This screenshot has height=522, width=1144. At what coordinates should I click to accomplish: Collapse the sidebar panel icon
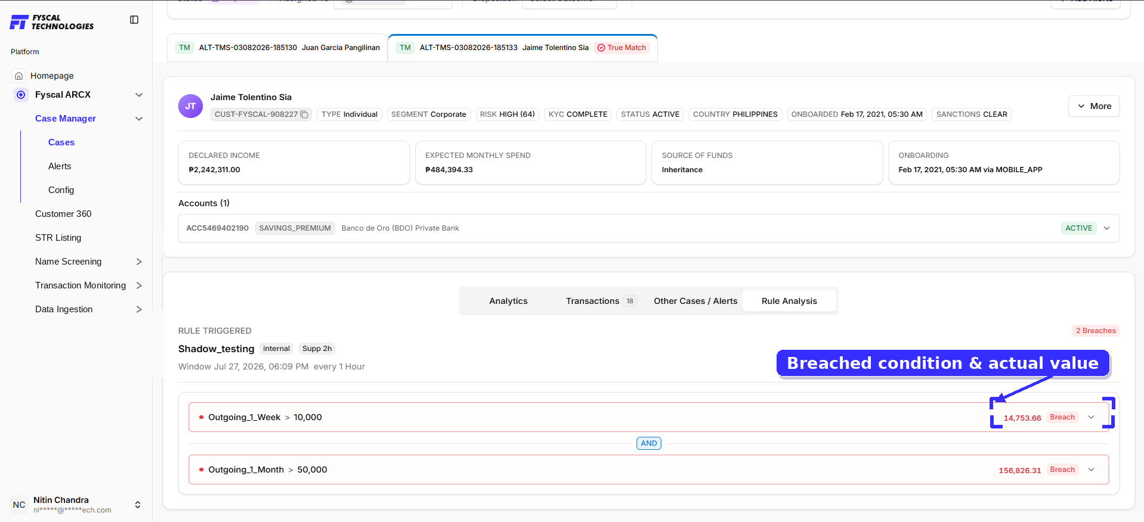click(134, 20)
